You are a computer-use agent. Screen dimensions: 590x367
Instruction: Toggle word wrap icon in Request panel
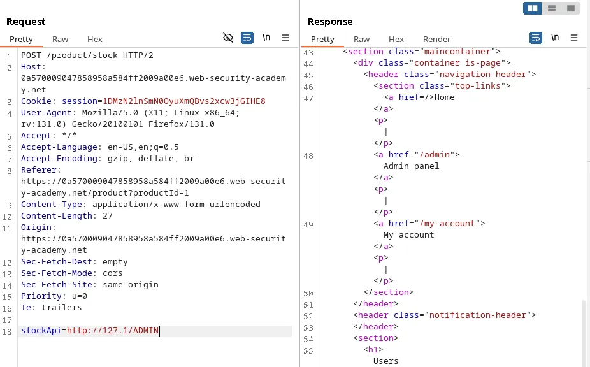pyautogui.click(x=247, y=38)
